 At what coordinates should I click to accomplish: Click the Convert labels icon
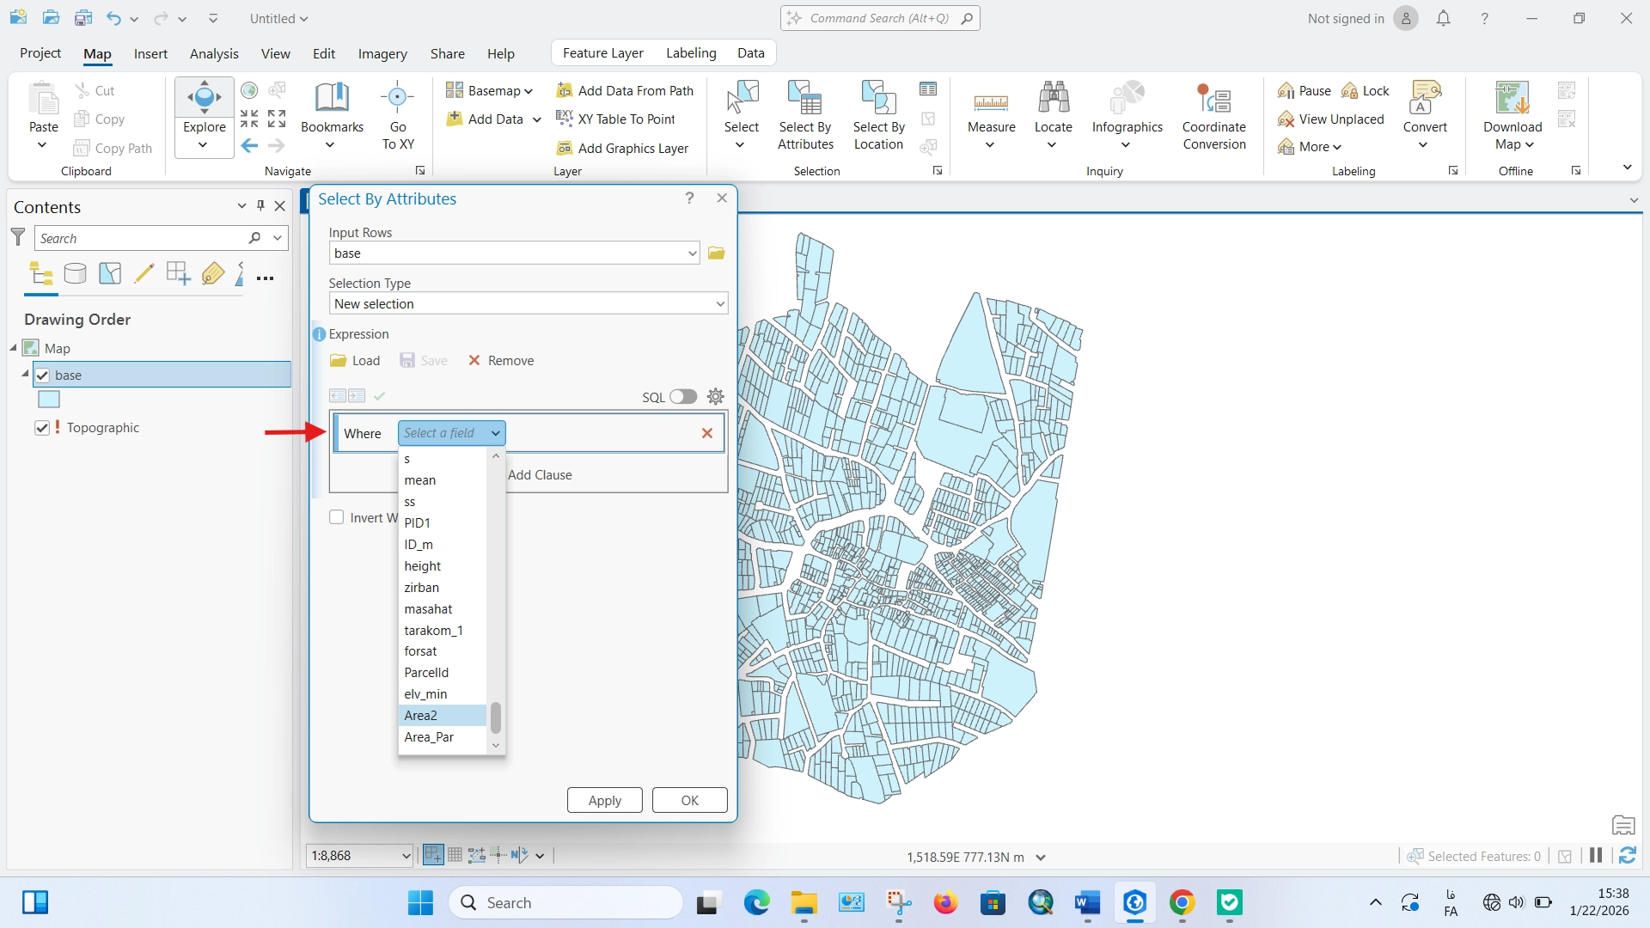1425,98
